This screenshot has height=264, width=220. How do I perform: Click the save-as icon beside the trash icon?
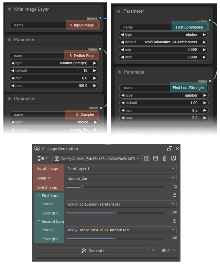click(x=174, y=158)
